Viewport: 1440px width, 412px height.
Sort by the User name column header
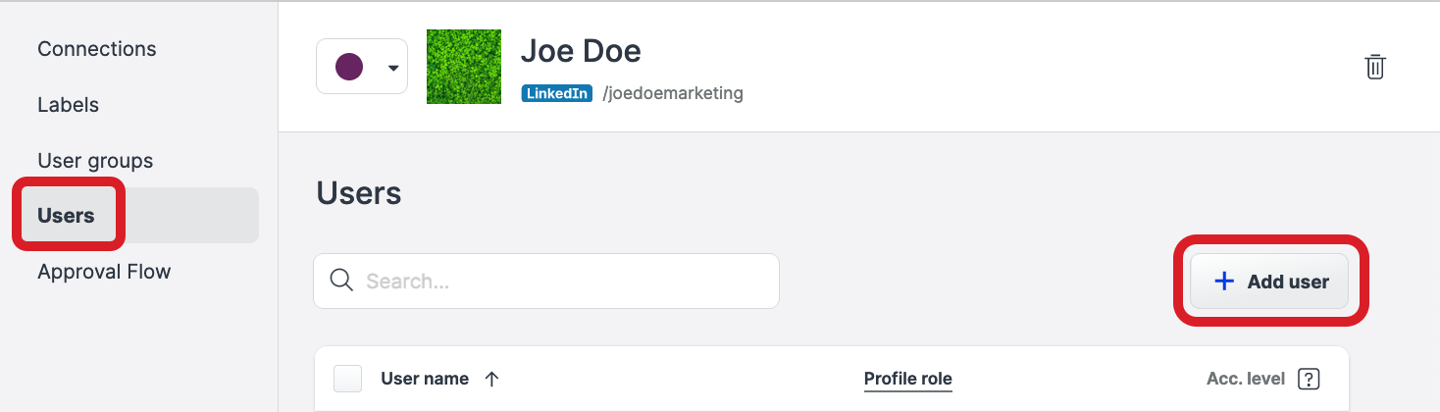425,379
